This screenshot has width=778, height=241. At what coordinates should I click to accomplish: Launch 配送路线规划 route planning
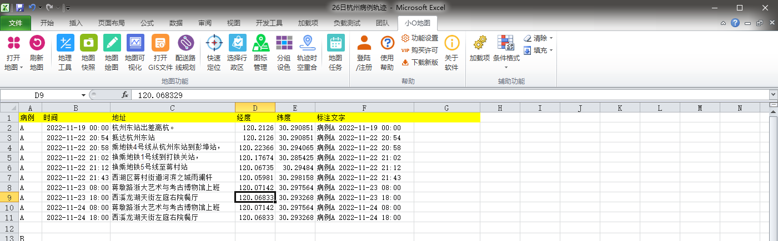185,53
